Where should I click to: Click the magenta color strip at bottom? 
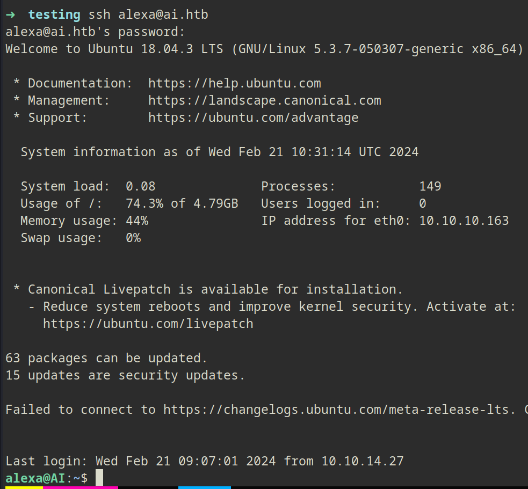(x=81, y=487)
